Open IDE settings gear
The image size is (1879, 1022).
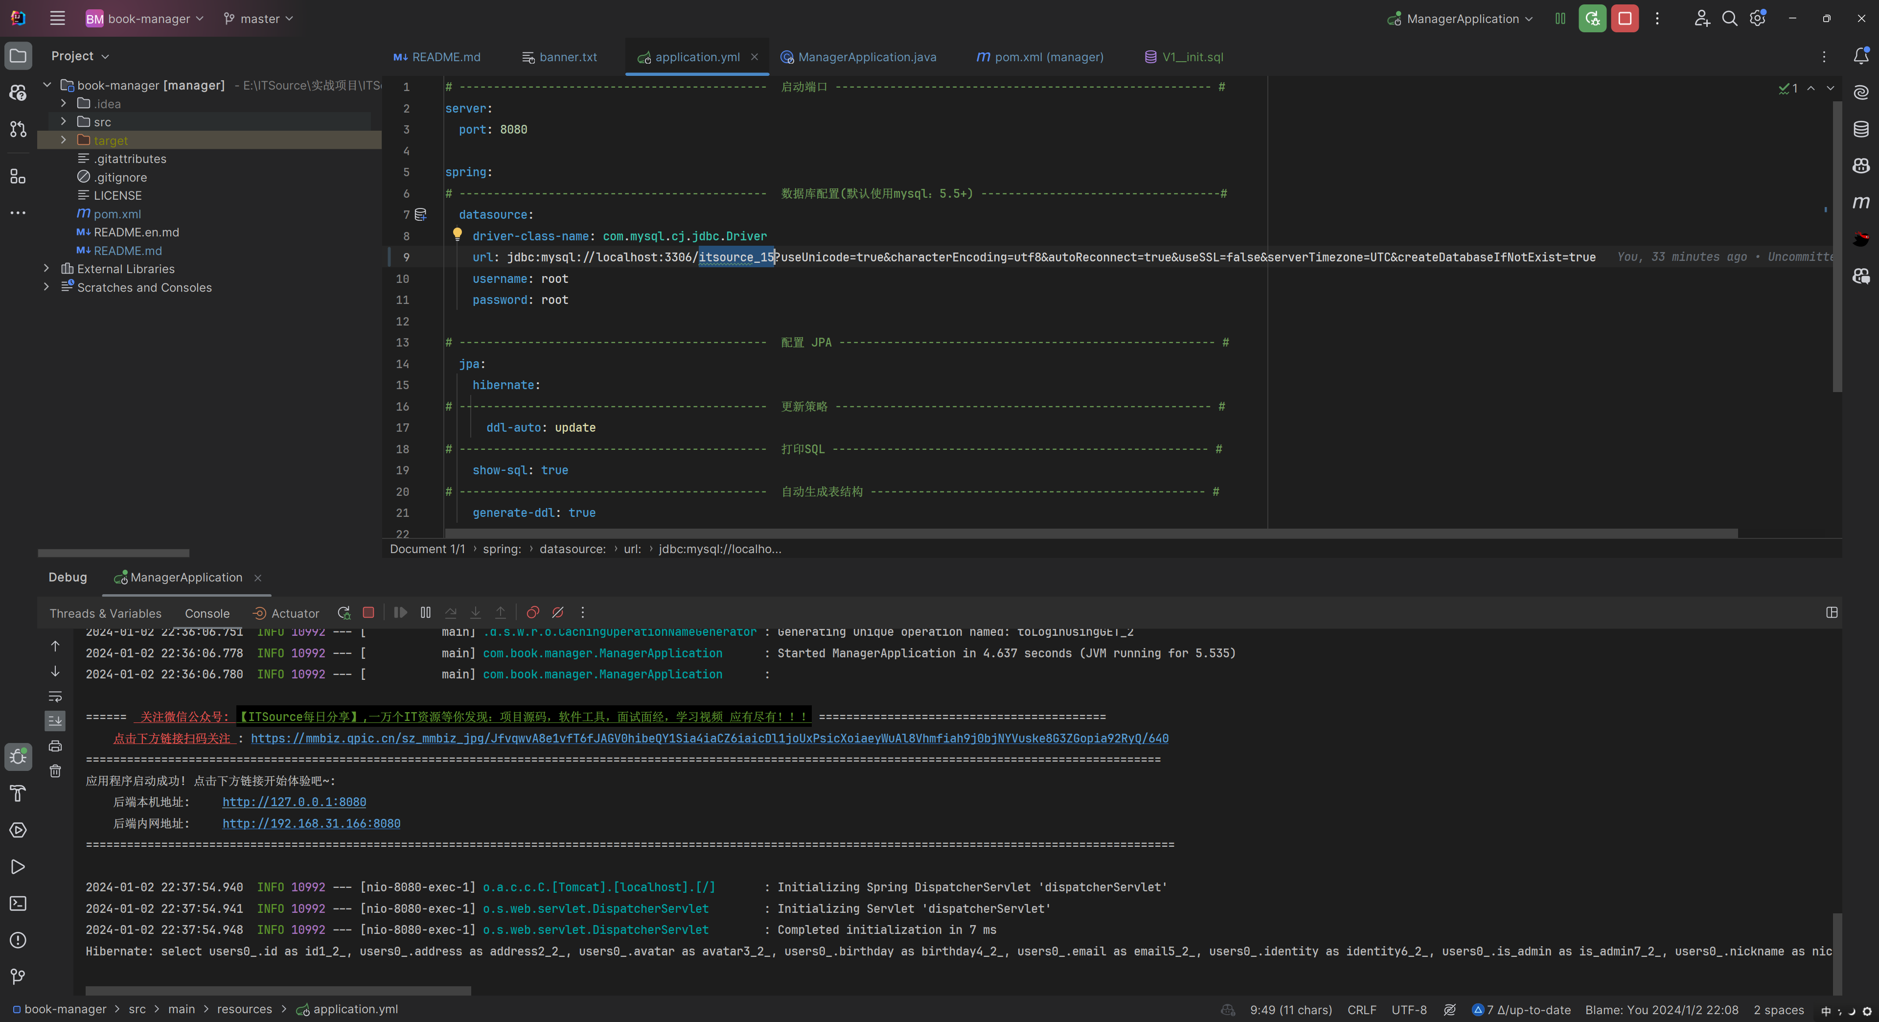(x=1757, y=18)
